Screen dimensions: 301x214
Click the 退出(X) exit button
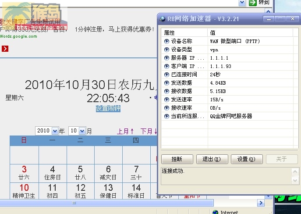point(212,159)
